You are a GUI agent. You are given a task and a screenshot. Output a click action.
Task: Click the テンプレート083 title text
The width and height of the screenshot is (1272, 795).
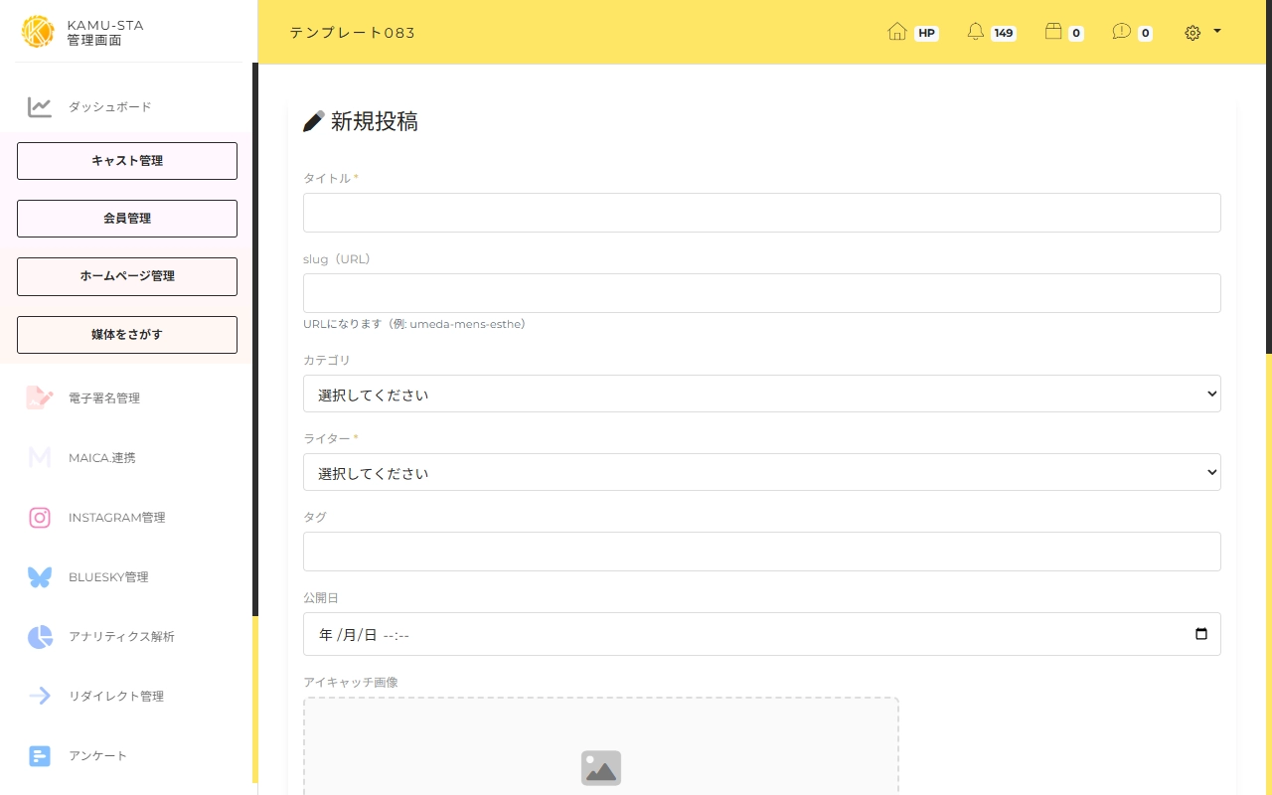pyautogui.click(x=353, y=33)
